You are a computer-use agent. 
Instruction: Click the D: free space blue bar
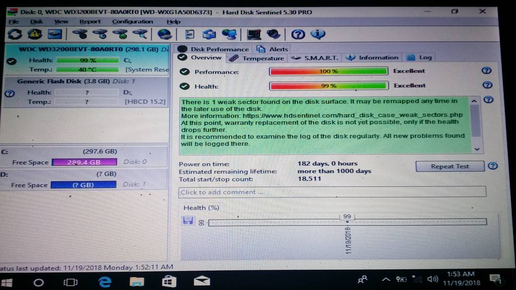[x=83, y=184]
